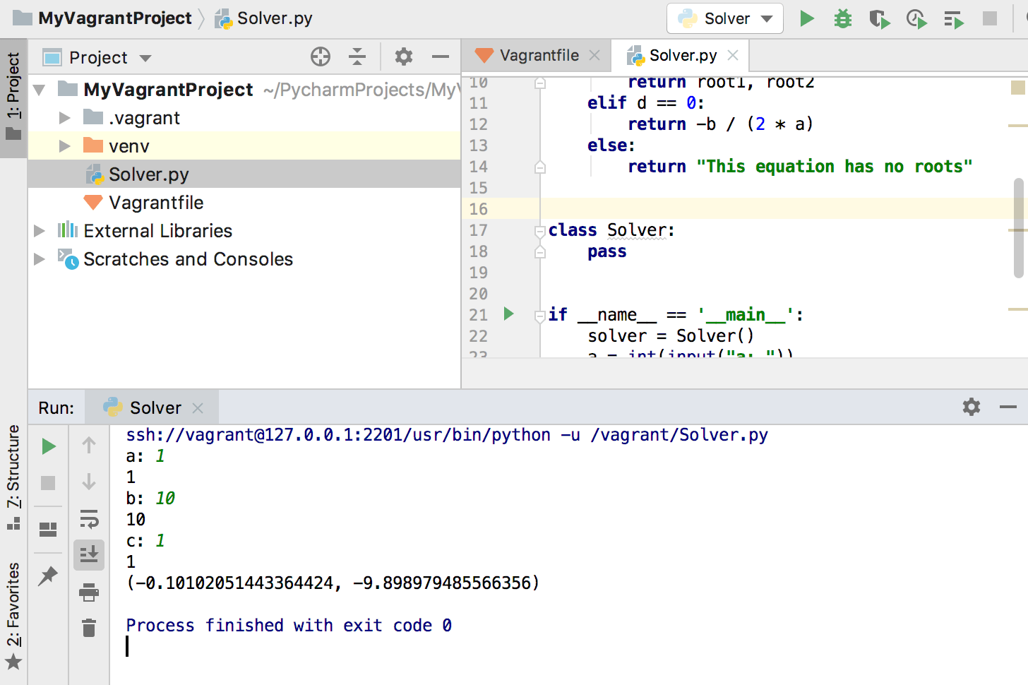Run the script from the line 21 gutter icon

point(508,314)
